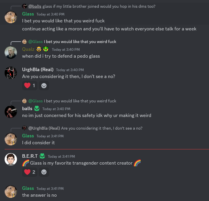Click the clover badge beside B.E.R.T
Image resolution: width=209 pixels, height=201 pixels.
(x=42, y=156)
